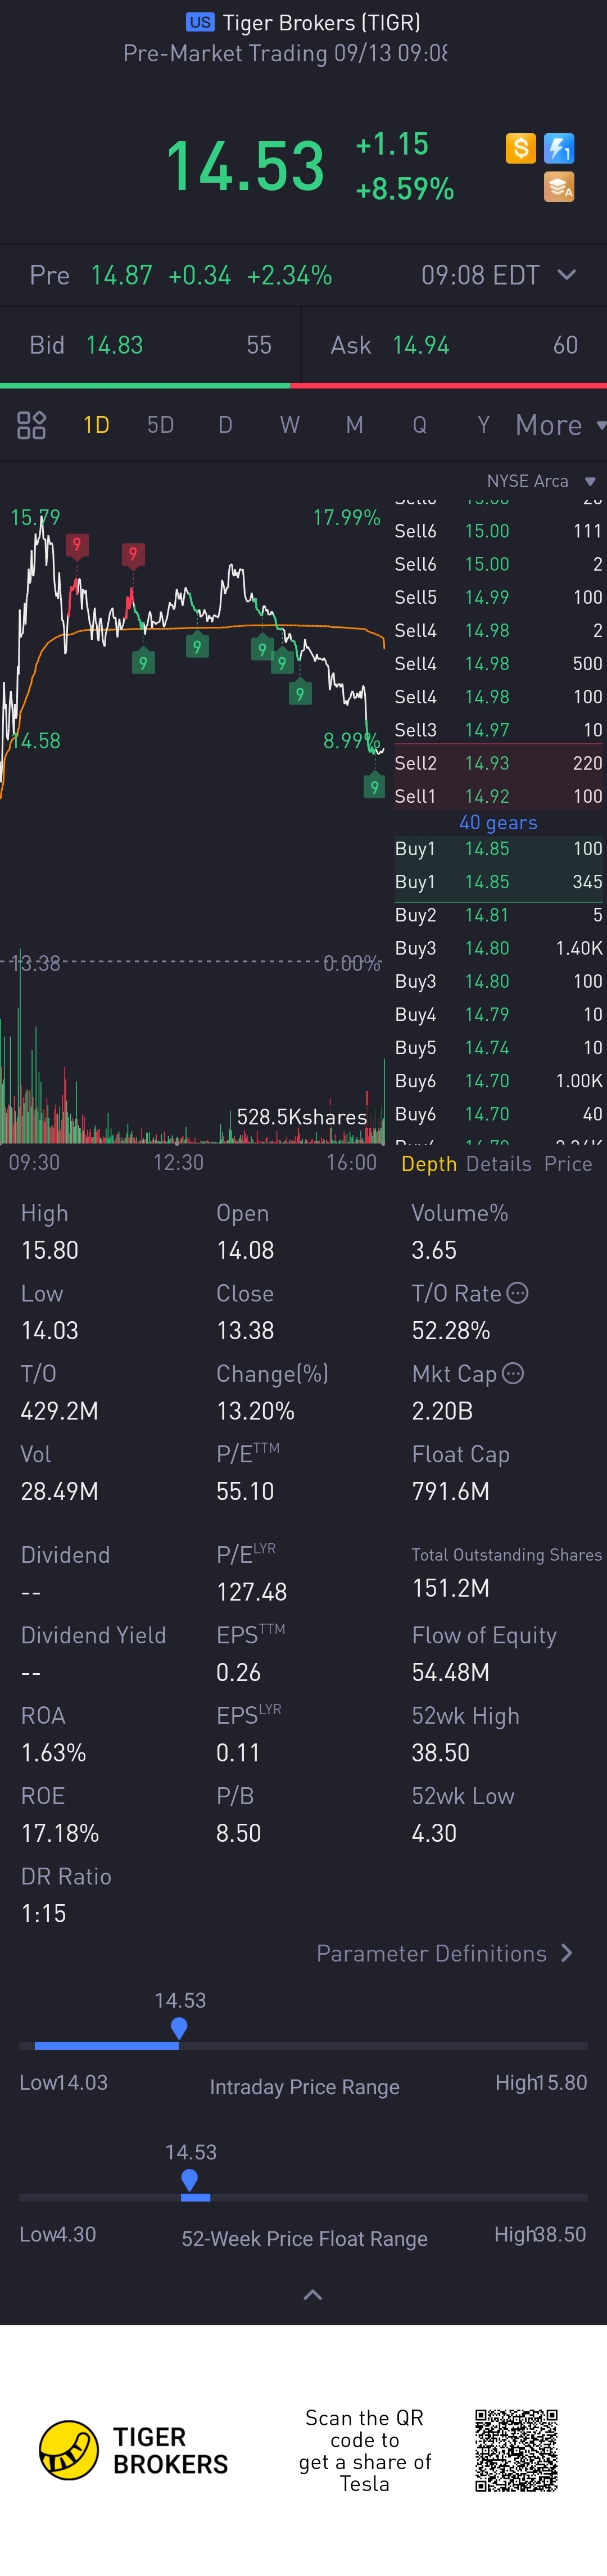Expand the pre-market 09:08 EDT chevron

566,274
